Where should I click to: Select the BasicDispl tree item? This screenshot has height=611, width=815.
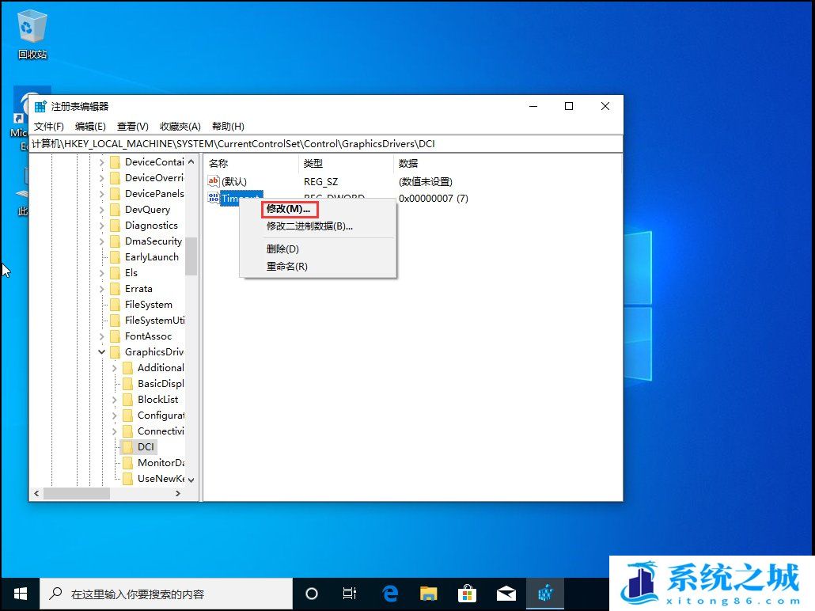point(161,384)
